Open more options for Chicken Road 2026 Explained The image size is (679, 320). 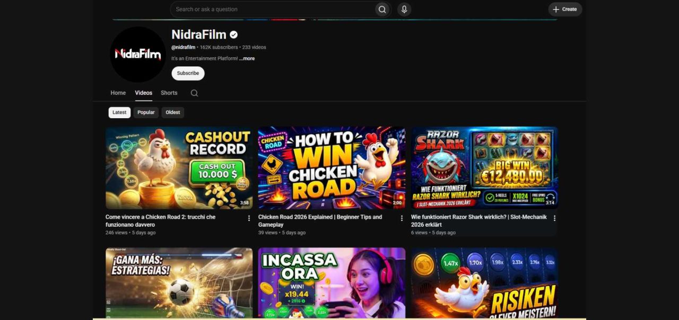tap(402, 218)
